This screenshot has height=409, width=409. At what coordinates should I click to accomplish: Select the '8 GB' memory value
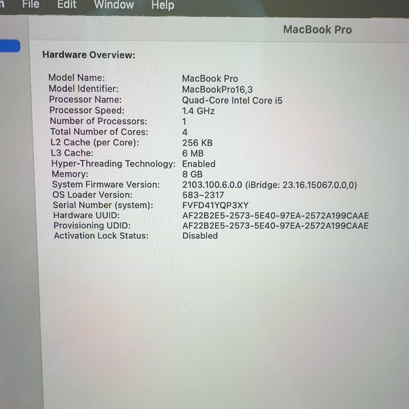tap(192, 175)
